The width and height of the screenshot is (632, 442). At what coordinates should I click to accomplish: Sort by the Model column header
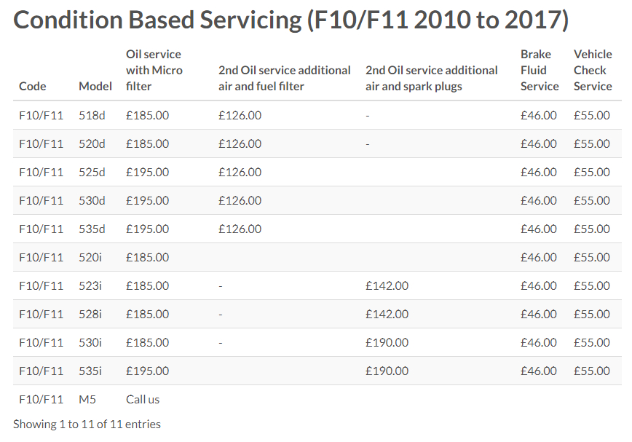pyautogui.click(x=95, y=86)
